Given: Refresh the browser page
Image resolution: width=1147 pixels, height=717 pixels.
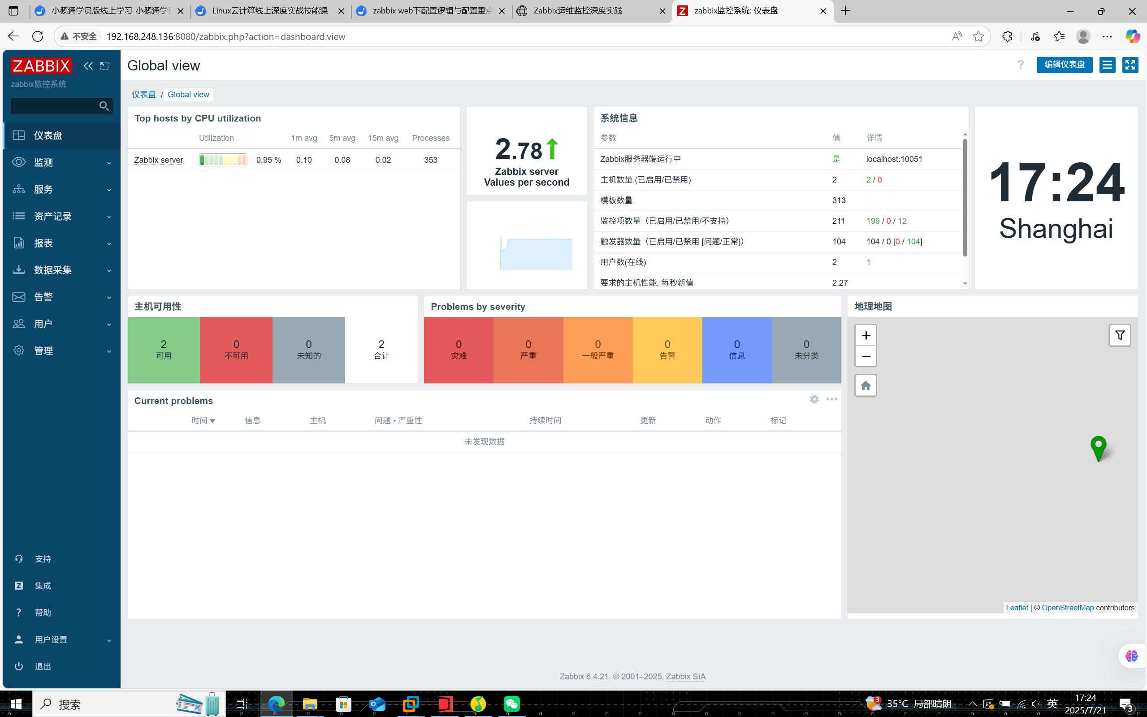Looking at the screenshot, I should [38, 36].
